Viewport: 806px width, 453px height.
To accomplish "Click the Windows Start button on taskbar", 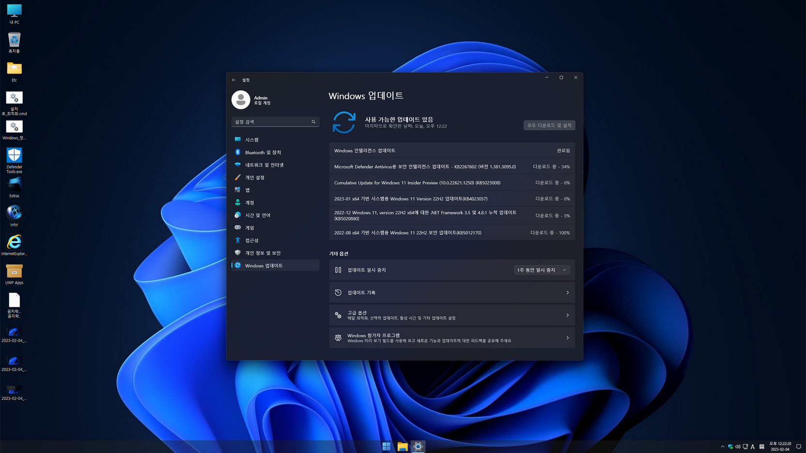I will (x=387, y=446).
